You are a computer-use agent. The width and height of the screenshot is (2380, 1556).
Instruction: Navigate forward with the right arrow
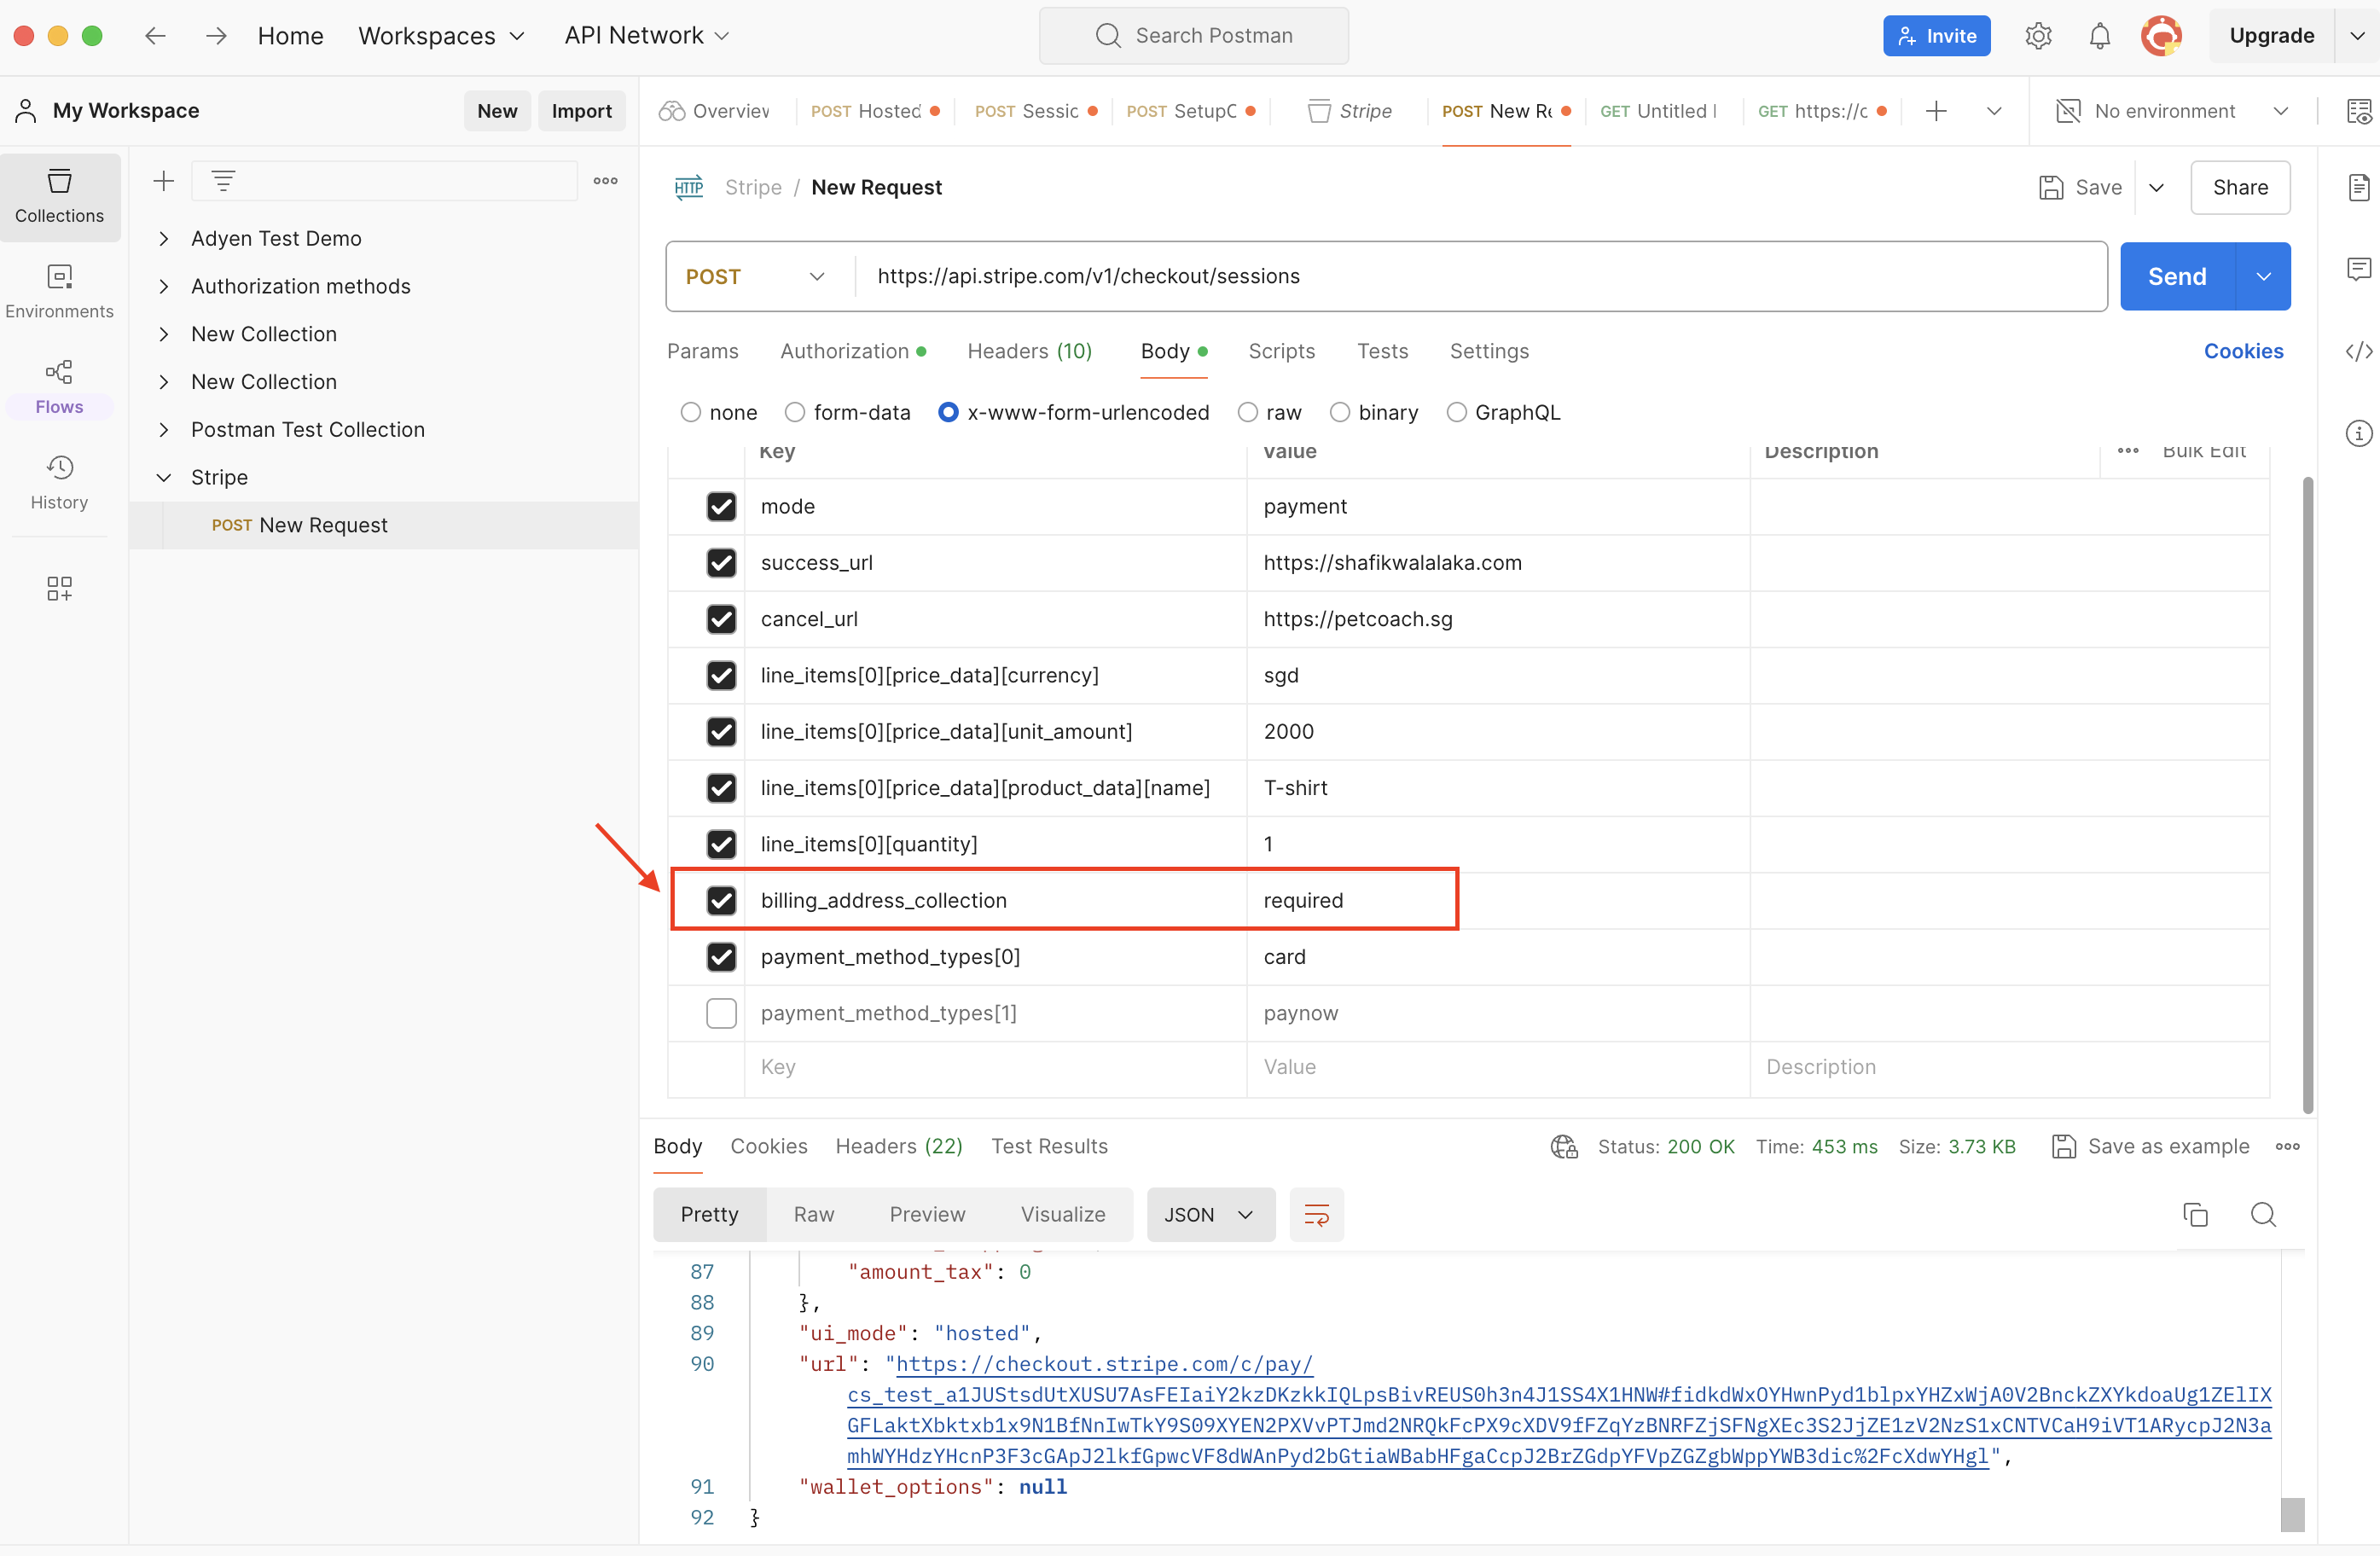tap(216, 36)
